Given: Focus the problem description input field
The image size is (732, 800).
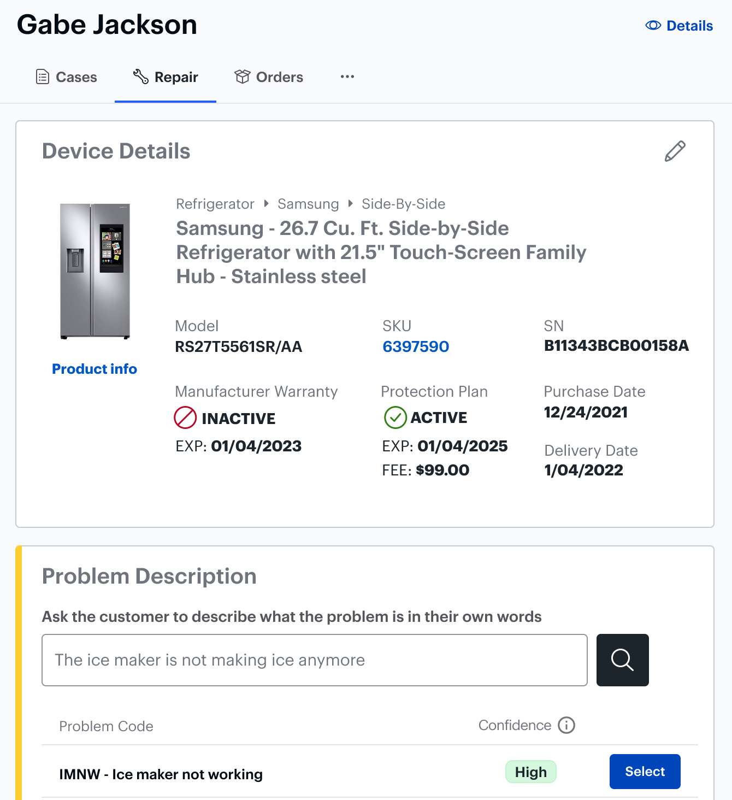Looking at the screenshot, I should click(x=315, y=660).
